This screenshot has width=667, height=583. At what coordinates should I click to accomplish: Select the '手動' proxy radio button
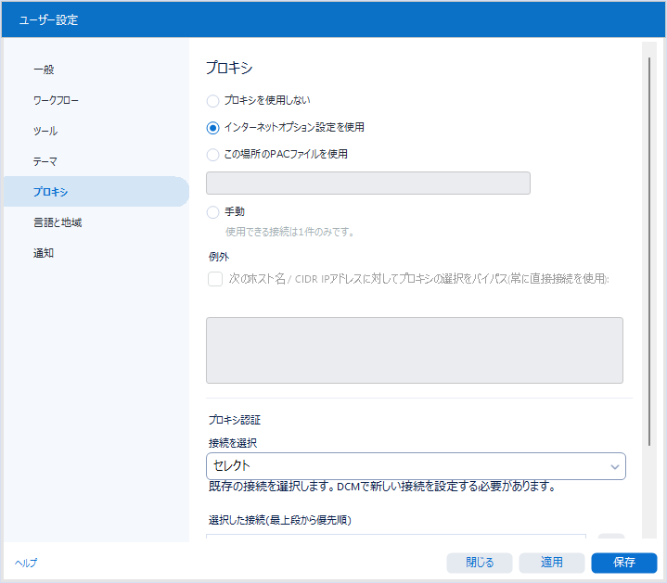click(213, 212)
